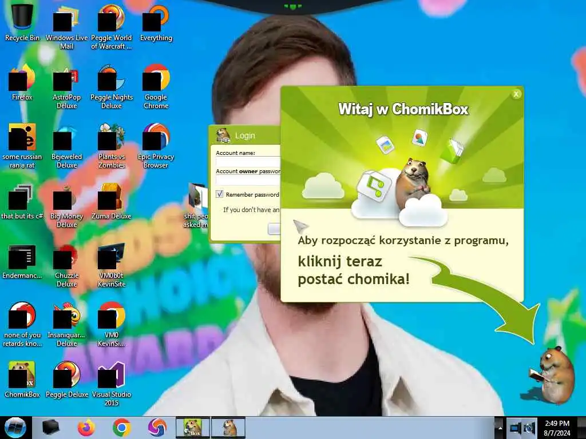Screen dimensions: 586x439
Task: Select the 'that but its c#' icon
Action: (22, 202)
